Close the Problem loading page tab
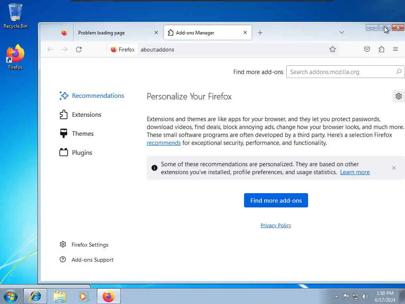 coord(156,32)
